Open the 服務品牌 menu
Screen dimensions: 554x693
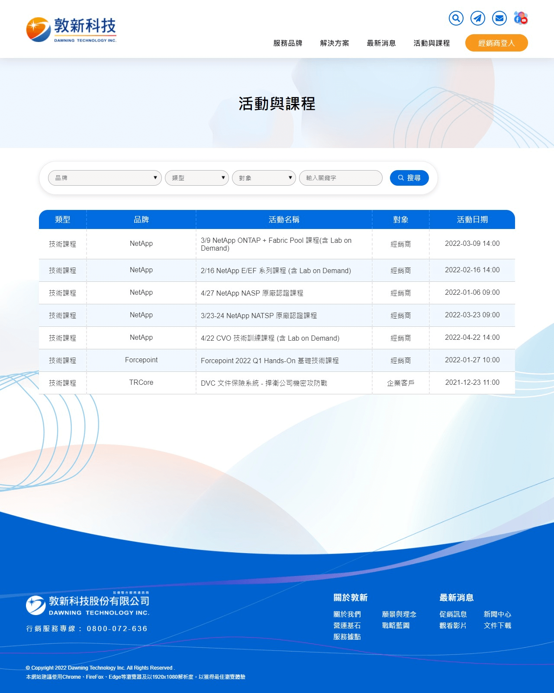pyautogui.click(x=288, y=43)
